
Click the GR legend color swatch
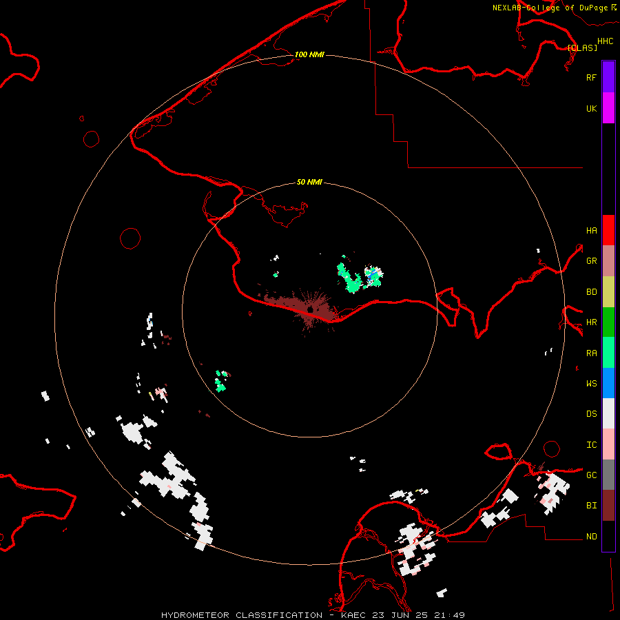pos(608,261)
